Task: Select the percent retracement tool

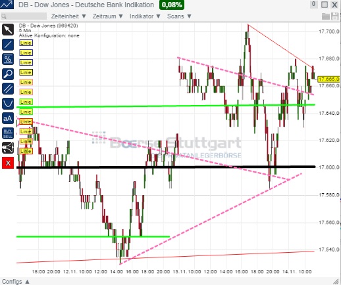Action: [x=8, y=59]
